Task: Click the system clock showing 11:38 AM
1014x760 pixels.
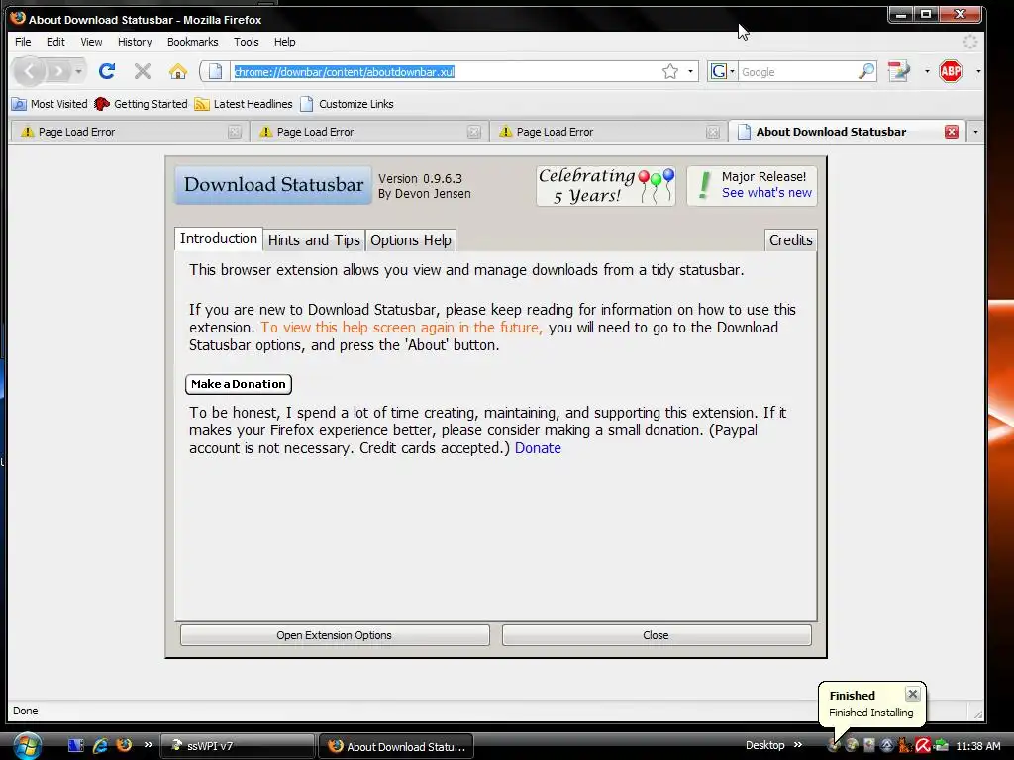Action: [x=977, y=746]
